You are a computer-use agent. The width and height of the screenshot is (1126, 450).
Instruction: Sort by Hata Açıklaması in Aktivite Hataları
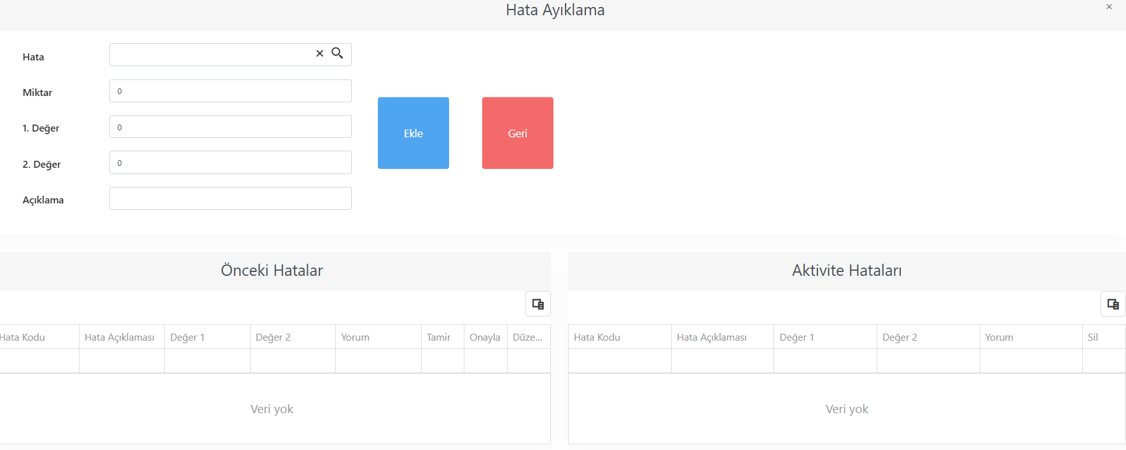pyautogui.click(x=723, y=337)
